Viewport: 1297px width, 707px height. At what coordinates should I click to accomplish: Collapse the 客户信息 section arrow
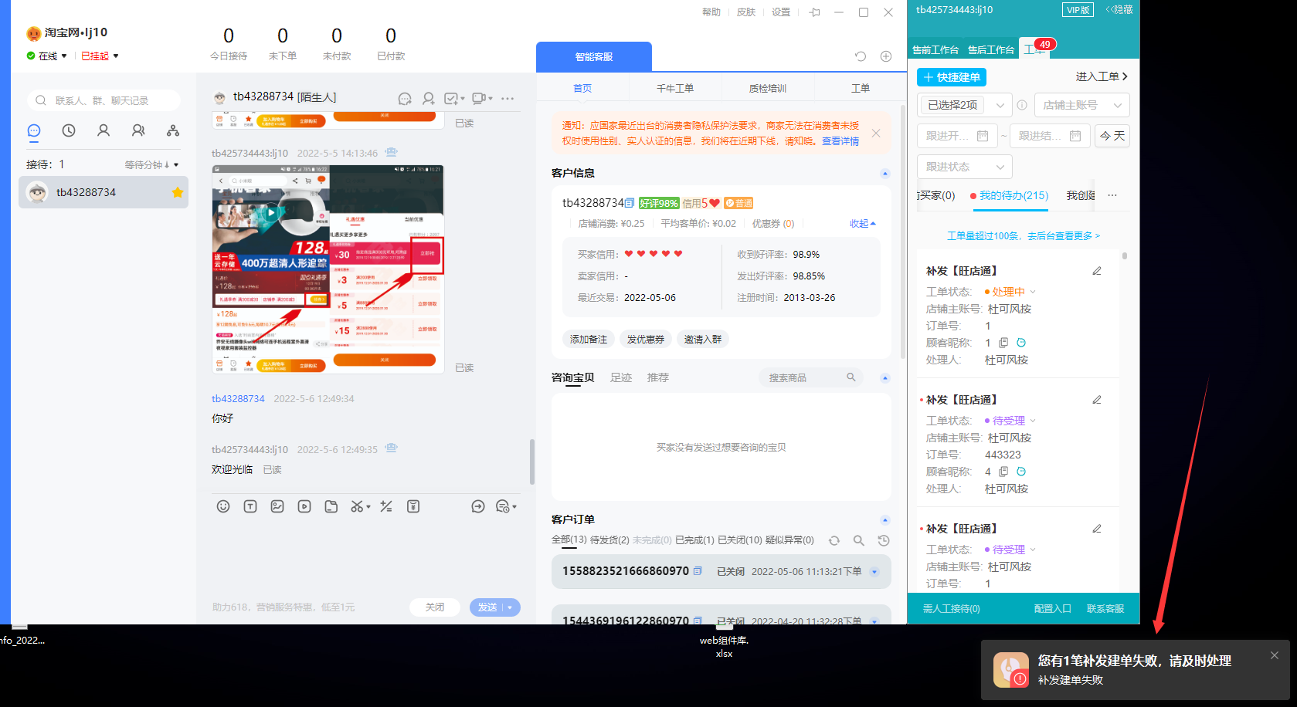(x=885, y=174)
